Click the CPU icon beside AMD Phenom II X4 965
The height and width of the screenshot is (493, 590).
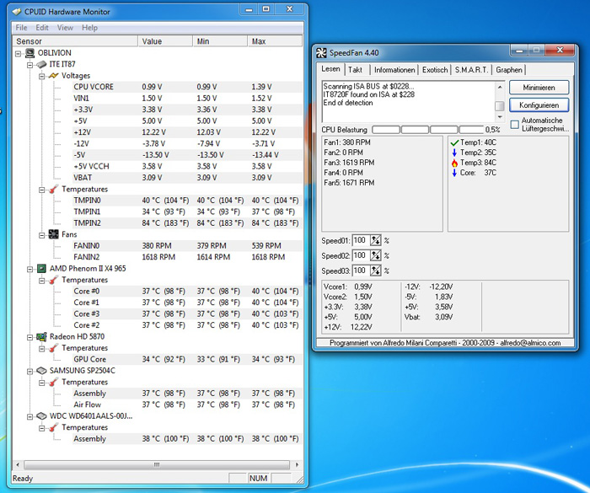pos(41,269)
